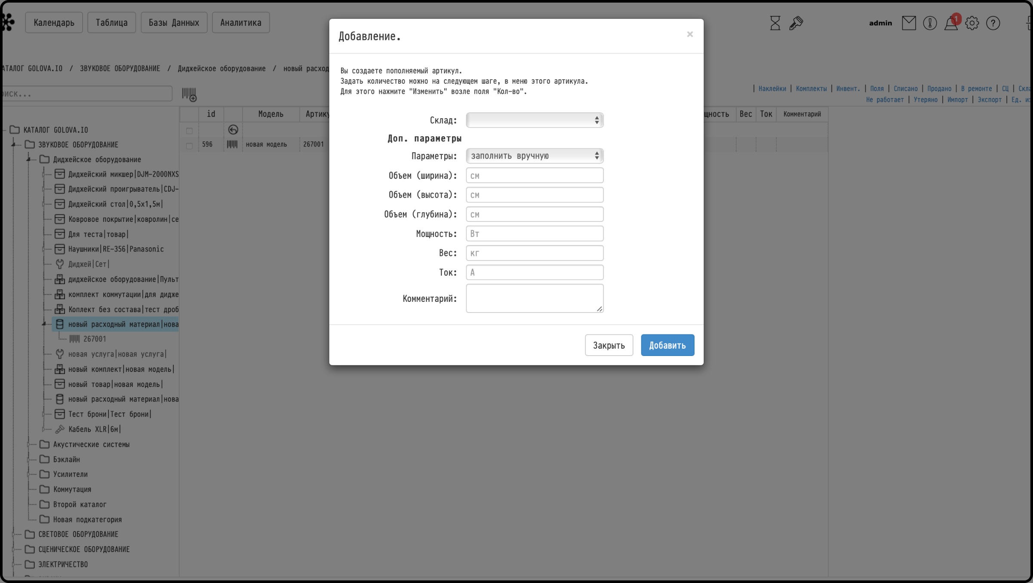Click the key icon next to the hourglass
This screenshot has height=583, width=1033.
tap(796, 23)
